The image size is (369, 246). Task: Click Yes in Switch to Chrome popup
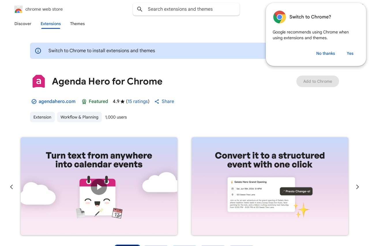[x=350, y=53]
